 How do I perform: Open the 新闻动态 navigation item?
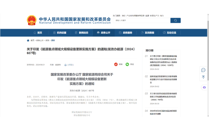pos(82,33)
